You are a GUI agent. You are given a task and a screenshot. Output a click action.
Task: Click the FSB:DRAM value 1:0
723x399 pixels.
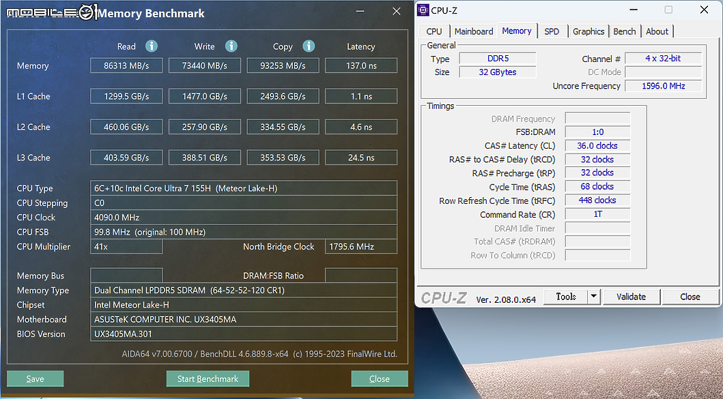click(597, 132)
